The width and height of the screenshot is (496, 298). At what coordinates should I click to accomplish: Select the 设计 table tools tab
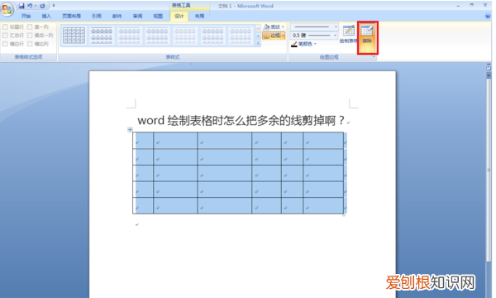[179, 17]
